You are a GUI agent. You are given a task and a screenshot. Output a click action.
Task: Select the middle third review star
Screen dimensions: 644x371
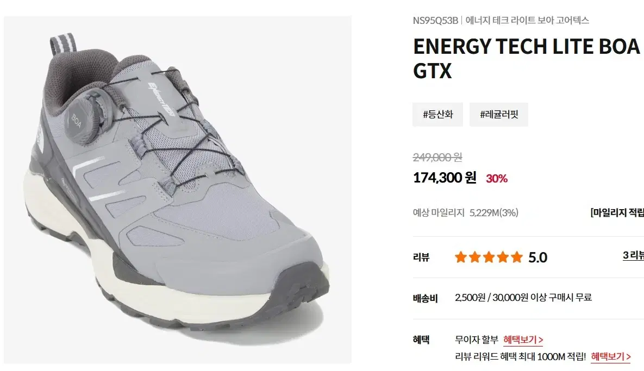click(x=489, y=257)
